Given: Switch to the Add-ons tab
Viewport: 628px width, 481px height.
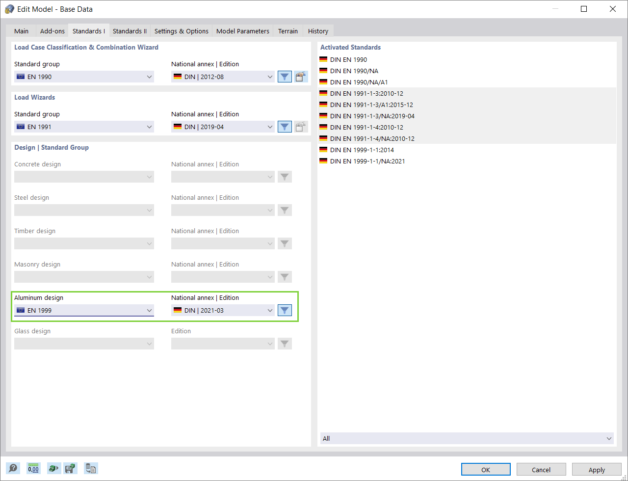Looking at the screenshot, I should pyautogui.click(x=52, y=31).
